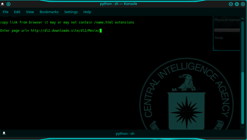Open the File menu
Screen dimensions: 247x140
(5, 12)
